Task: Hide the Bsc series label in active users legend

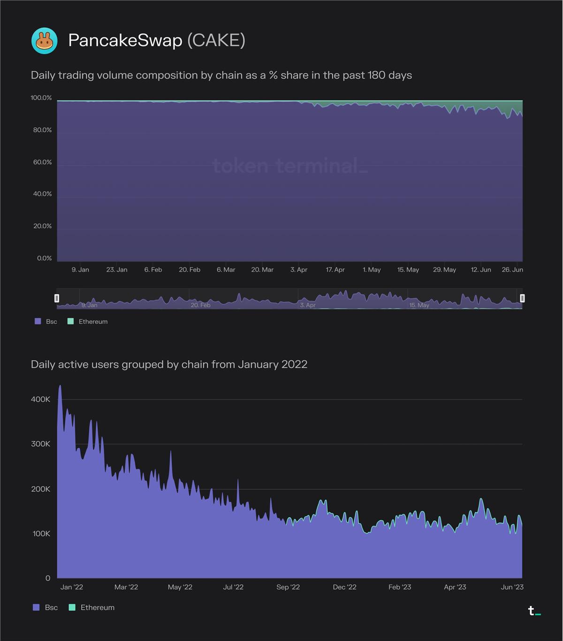Action: click(51, 608)
